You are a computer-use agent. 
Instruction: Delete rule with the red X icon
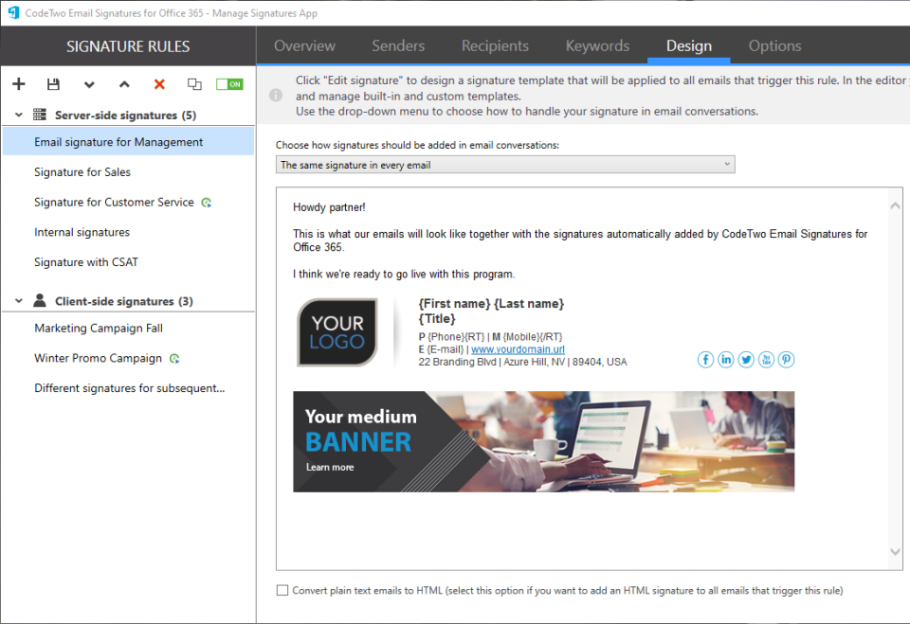159,84
